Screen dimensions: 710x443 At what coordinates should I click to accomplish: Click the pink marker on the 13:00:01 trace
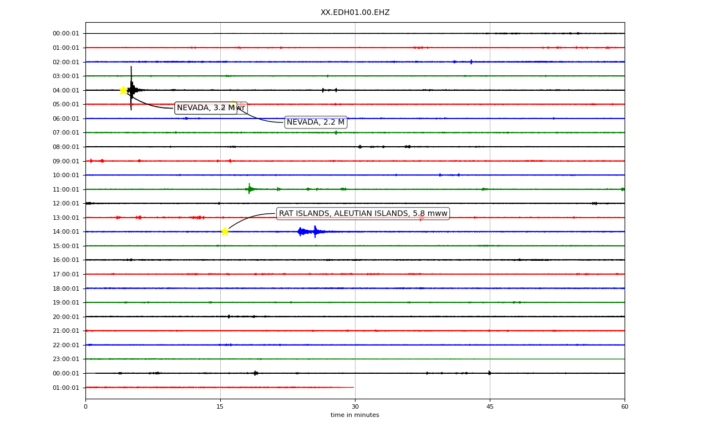pyautogui.click(x=421, y=218)
